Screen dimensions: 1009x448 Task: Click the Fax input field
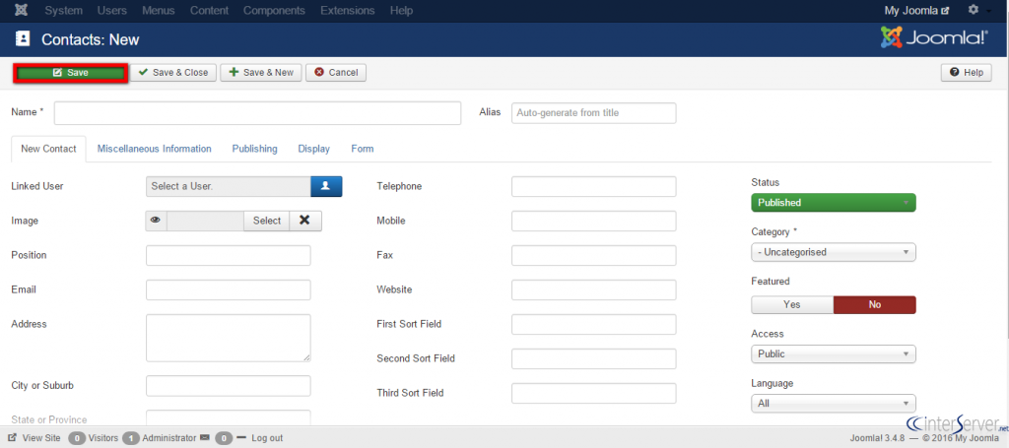pos(594,255)
